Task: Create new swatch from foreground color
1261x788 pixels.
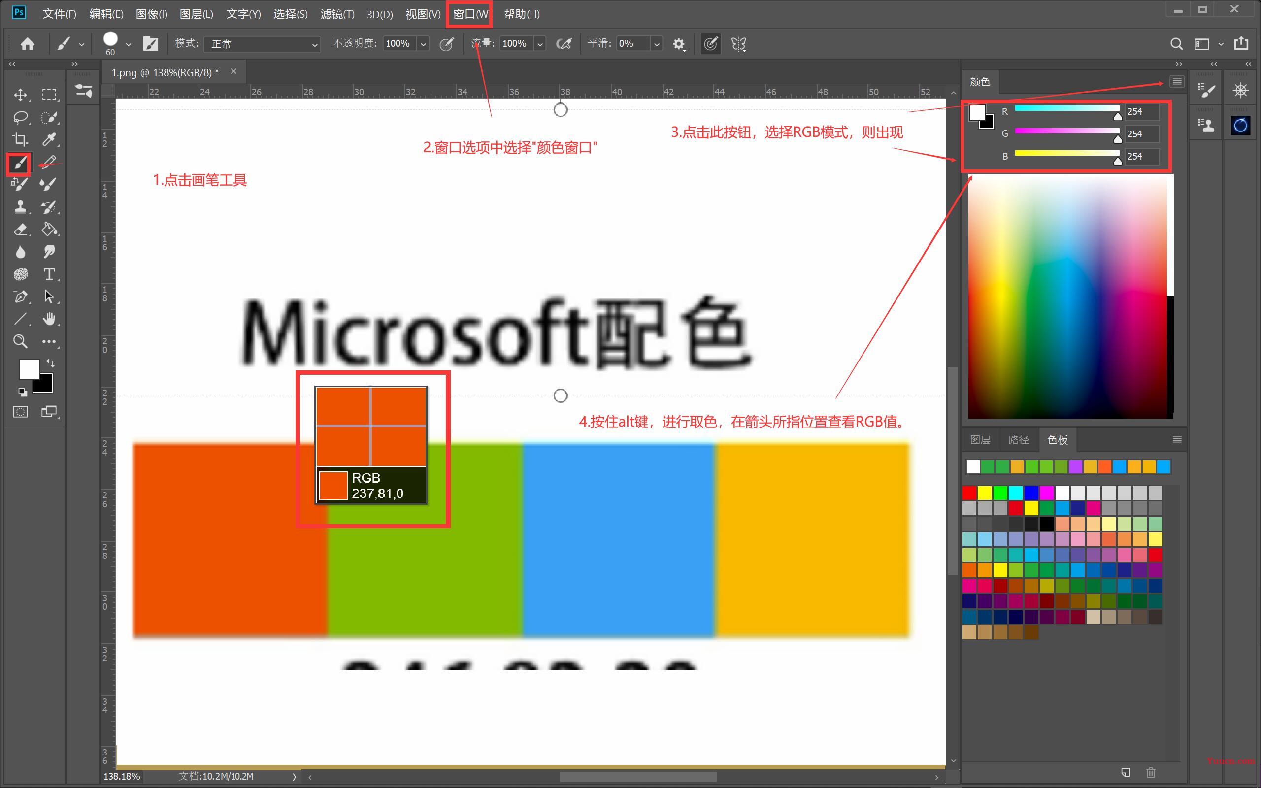Action: (x=1126, y=772)
